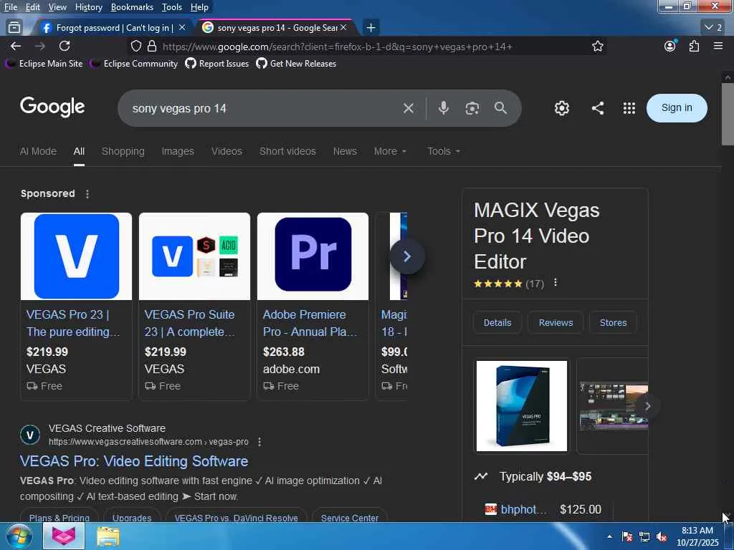Open the Reviews button in the knowledge panel
The image size is (734, 550).
tap(556, 323)
